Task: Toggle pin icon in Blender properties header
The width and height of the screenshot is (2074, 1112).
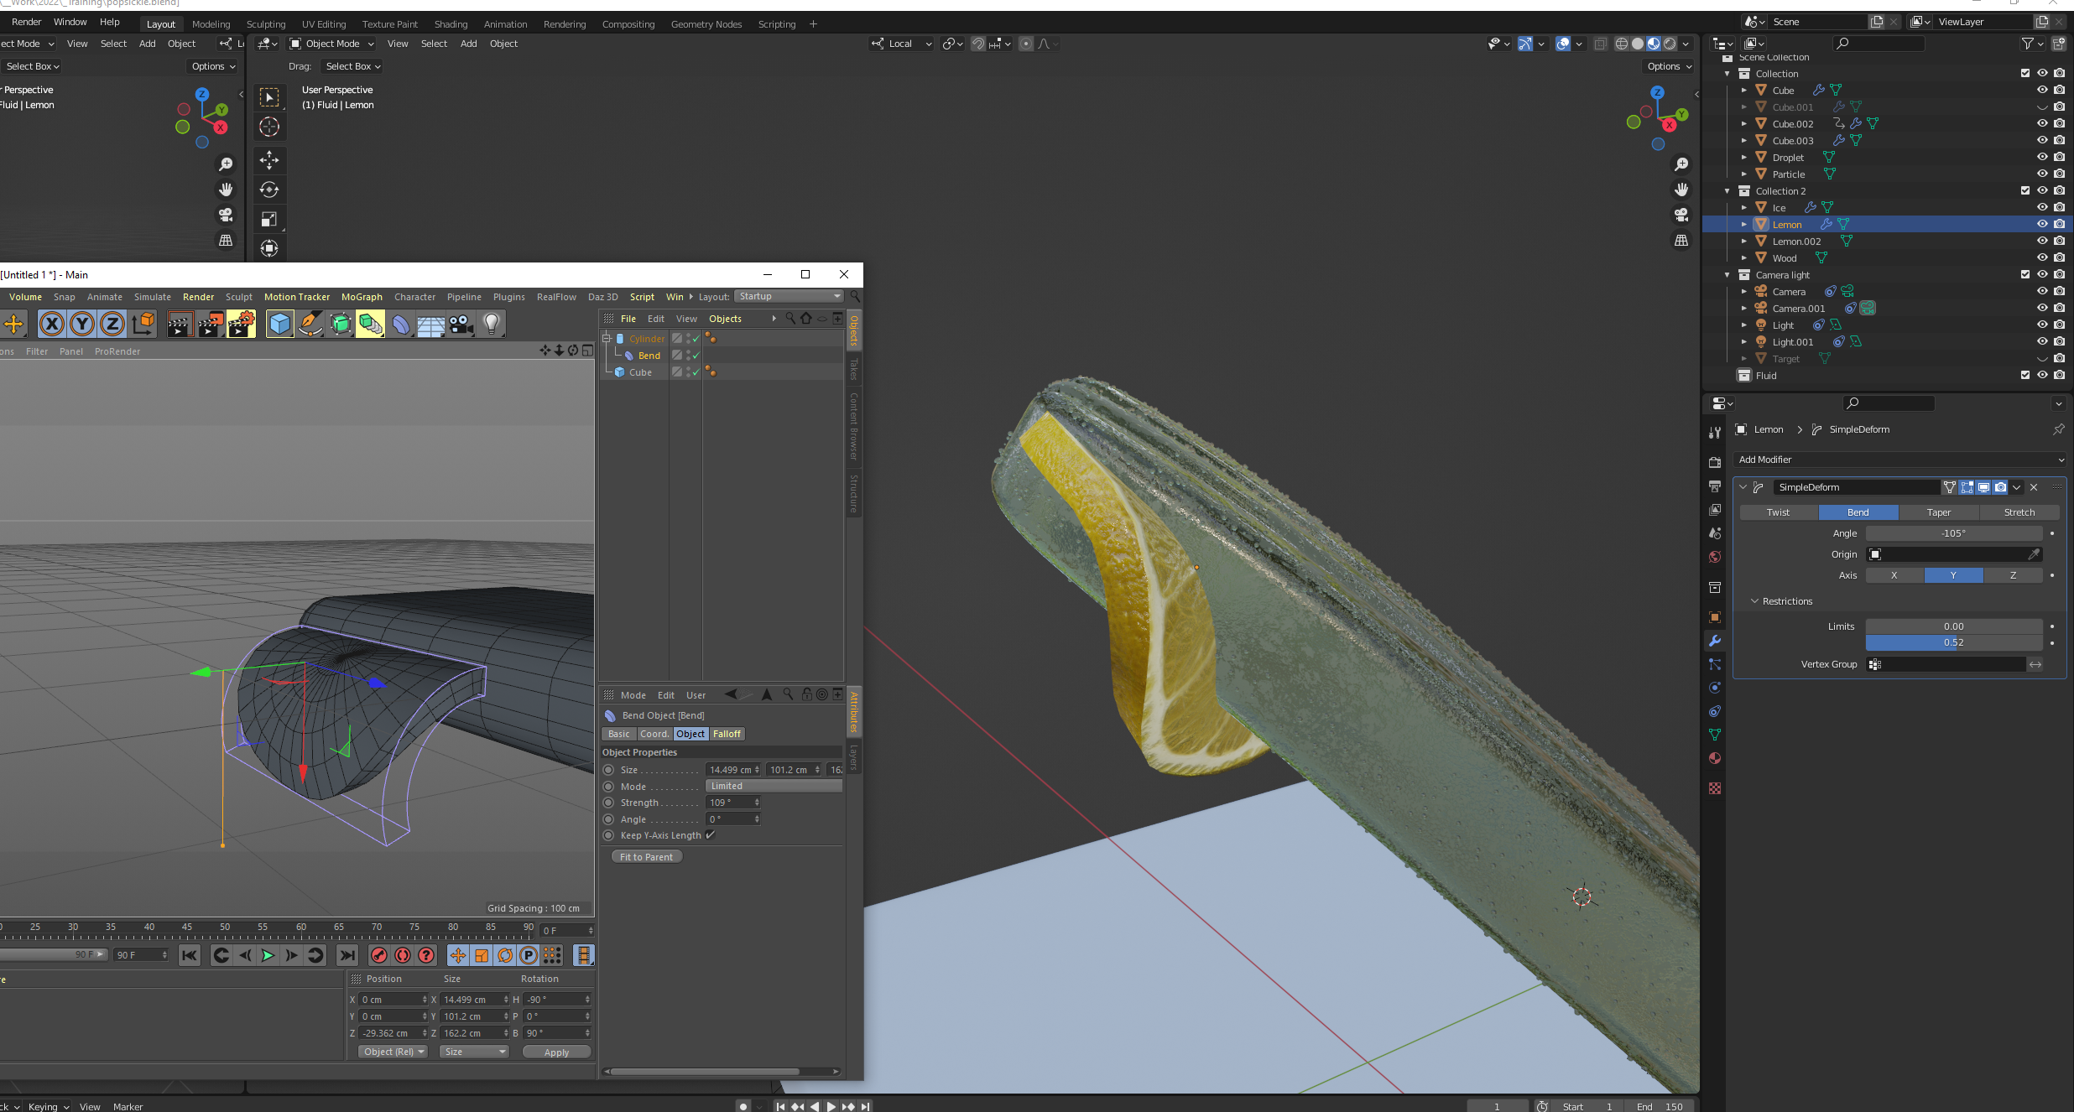Action: click(x=2058, y=429)
